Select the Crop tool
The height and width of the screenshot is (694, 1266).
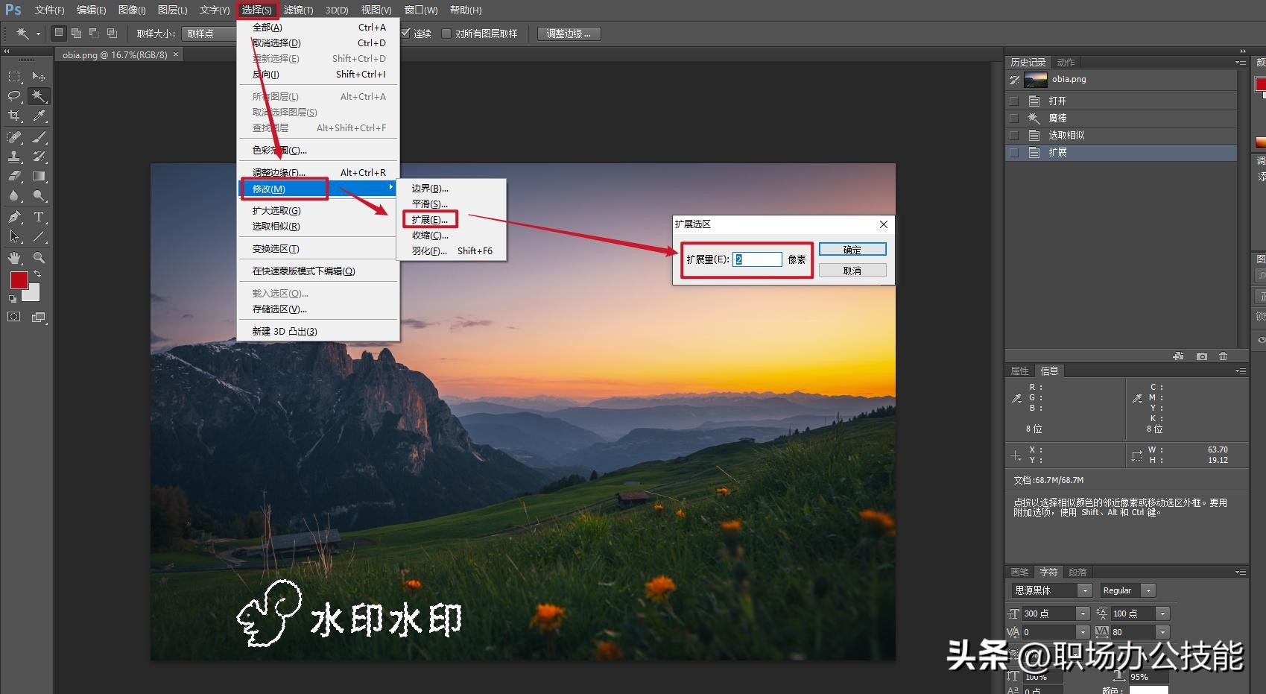pyautogui.click(x=14, y=116)
